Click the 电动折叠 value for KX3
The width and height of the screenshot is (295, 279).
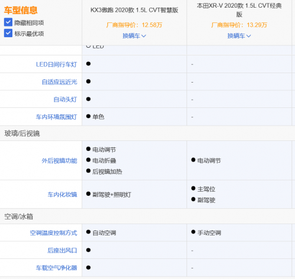pos(104,160)
